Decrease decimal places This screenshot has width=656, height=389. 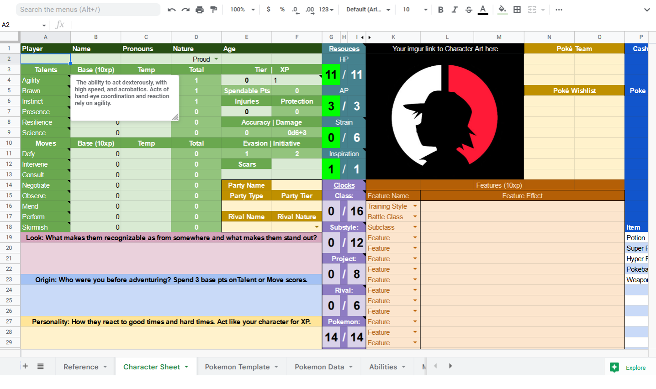[x=296, y=10]
